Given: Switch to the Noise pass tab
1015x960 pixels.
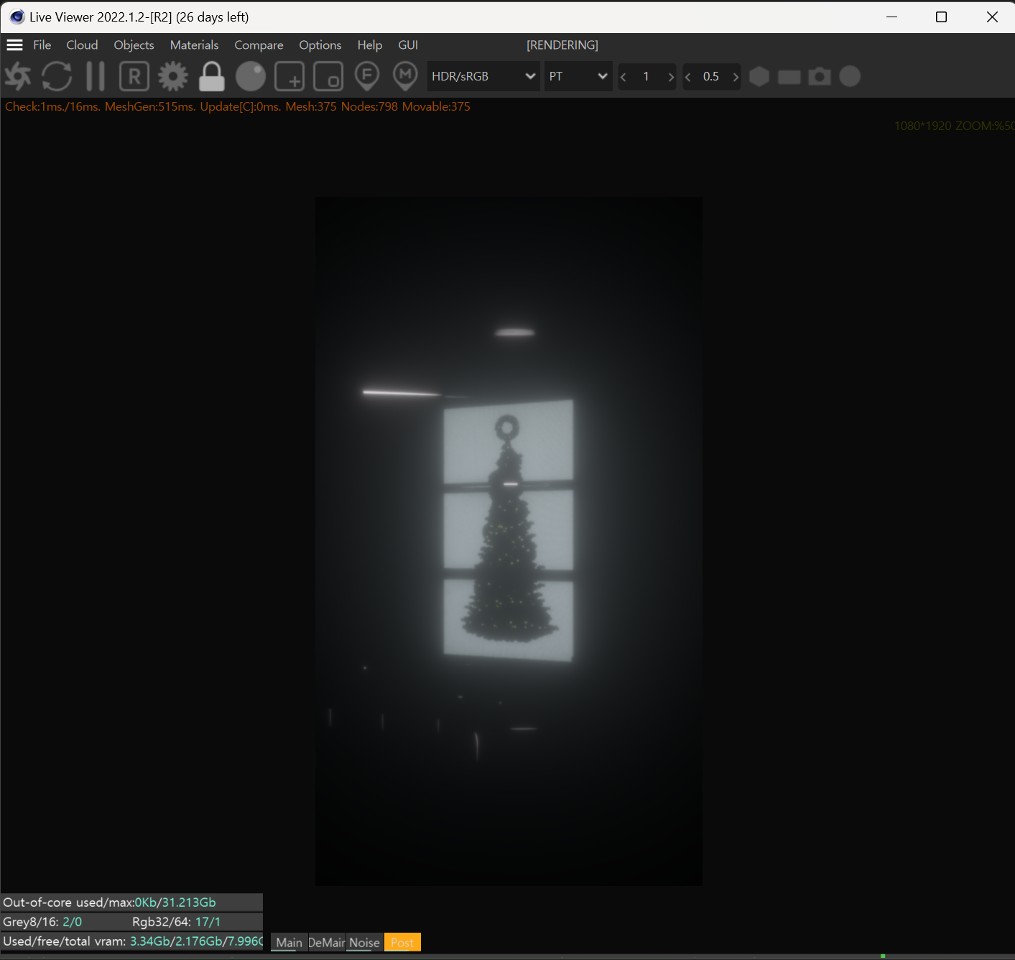Looking at the screenshot, I should 364,942.
